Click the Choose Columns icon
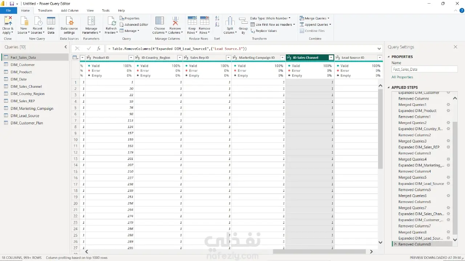The height and width of the screenshot is (261, 465). point(159,21)
